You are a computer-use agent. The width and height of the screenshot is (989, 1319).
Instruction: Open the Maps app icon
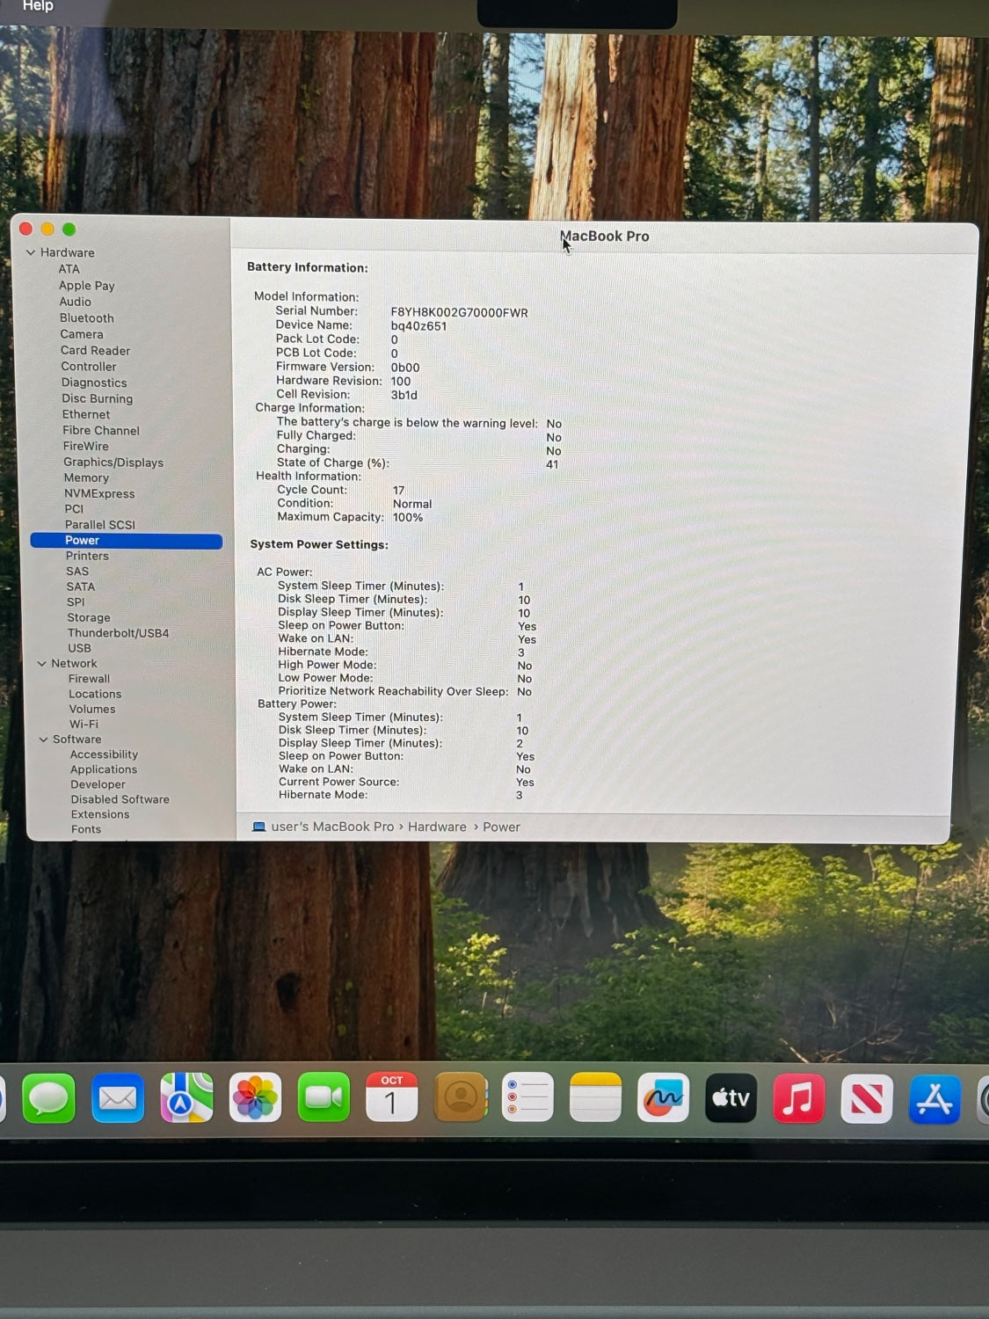(186, 1097)
